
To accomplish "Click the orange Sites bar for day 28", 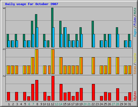I will click(118, 66).
